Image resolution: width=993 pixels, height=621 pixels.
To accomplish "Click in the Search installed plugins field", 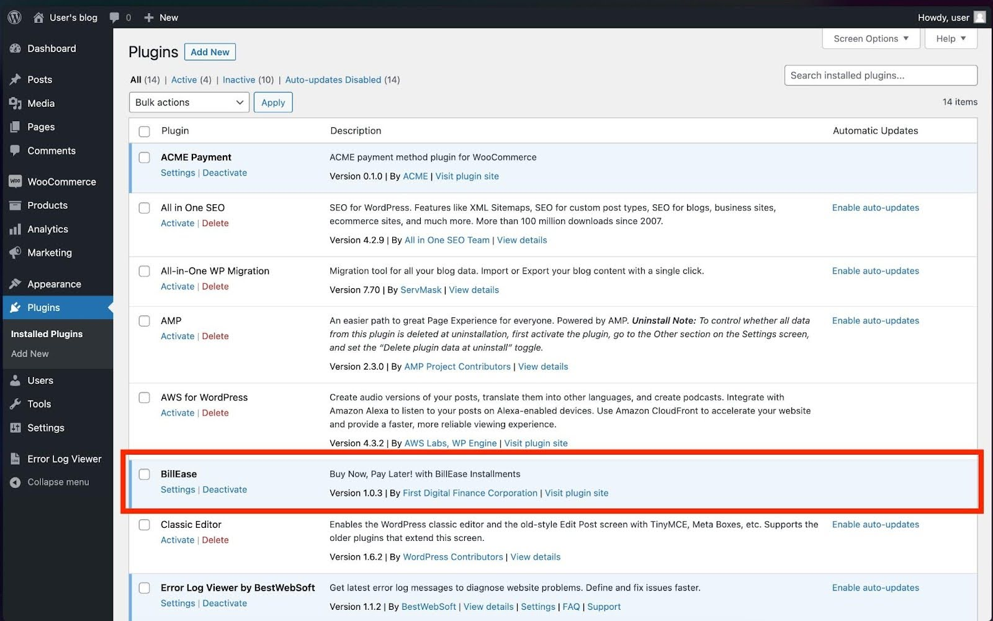I will pyautogui.click(x=881, y=75).
